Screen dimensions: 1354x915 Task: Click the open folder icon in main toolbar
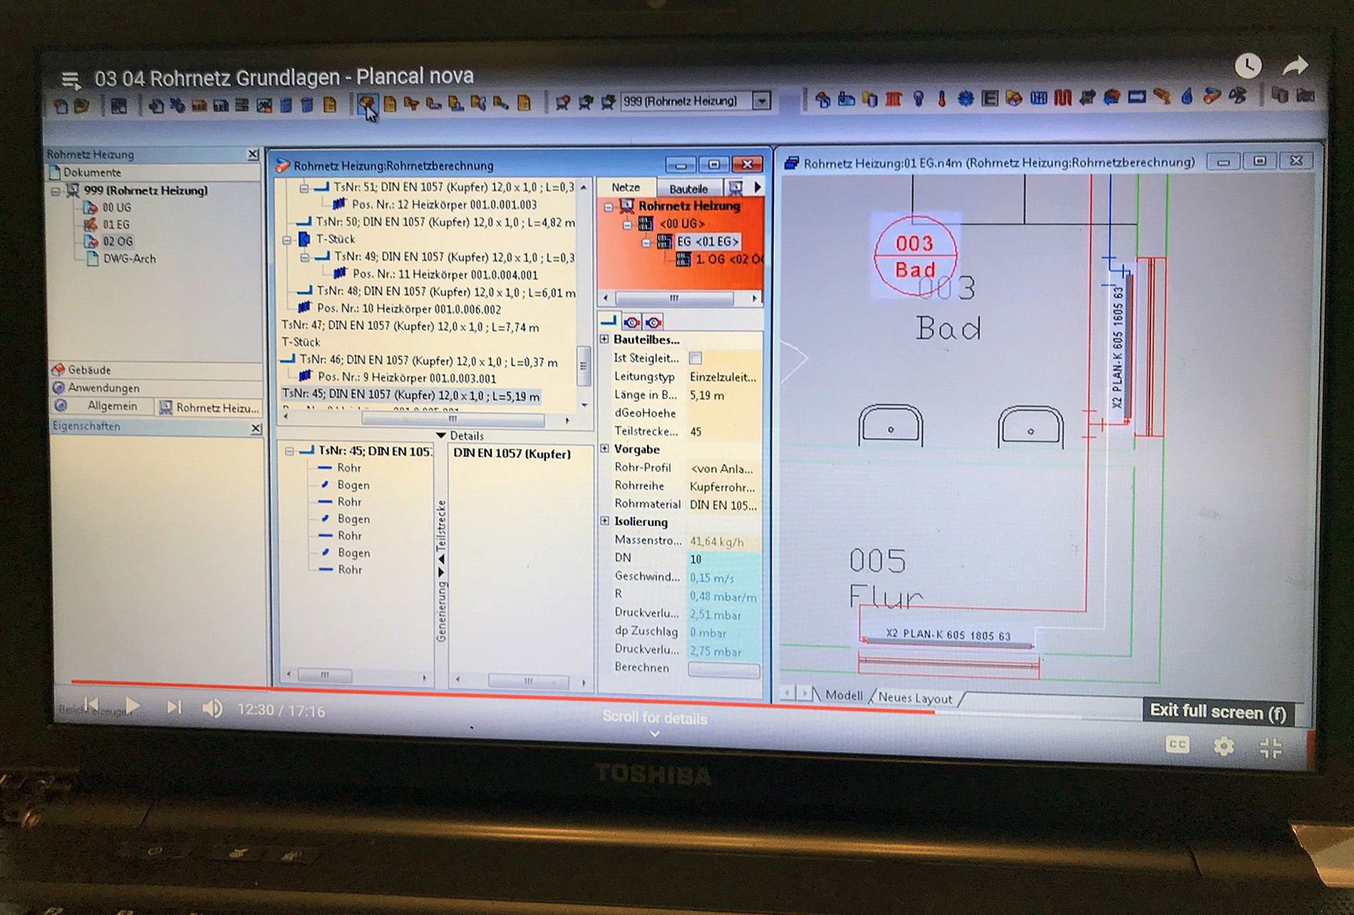(82, 107)
